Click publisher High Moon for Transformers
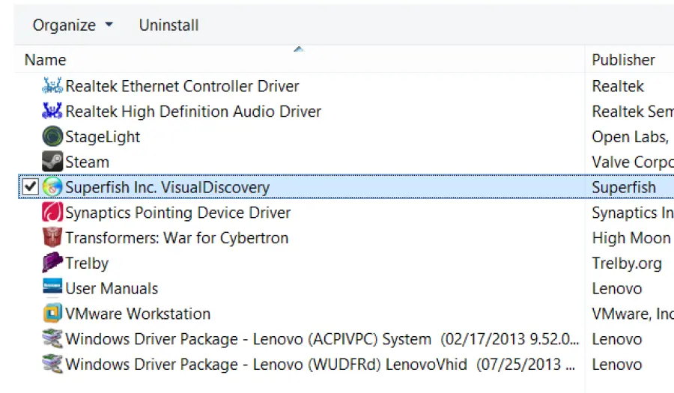674x393 pixels. coord(631,238)
